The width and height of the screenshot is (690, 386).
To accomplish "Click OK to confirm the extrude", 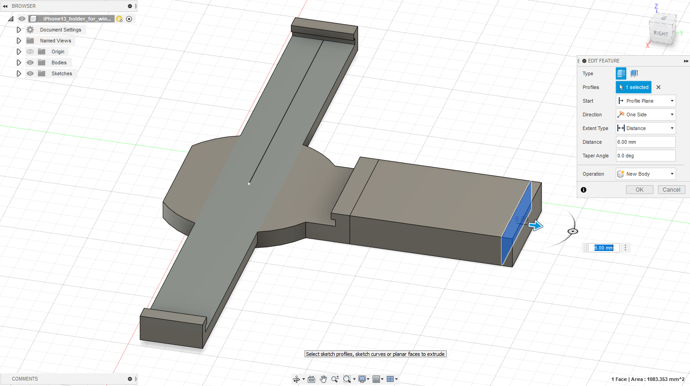I will click(x=639, y=190).
